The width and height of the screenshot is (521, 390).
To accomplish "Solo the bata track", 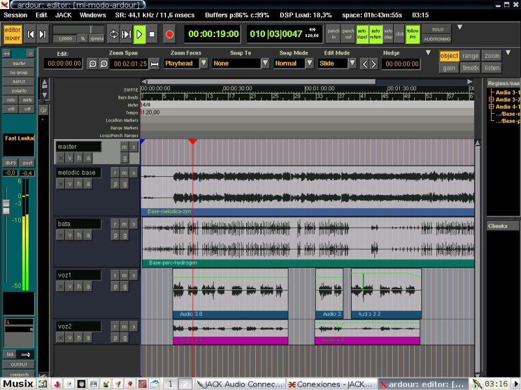I will (134, 224).
